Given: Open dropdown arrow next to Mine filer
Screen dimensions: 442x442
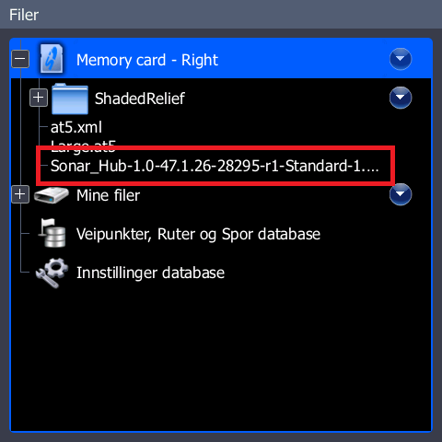Looking at the screenshot, I should click(401, 194).
